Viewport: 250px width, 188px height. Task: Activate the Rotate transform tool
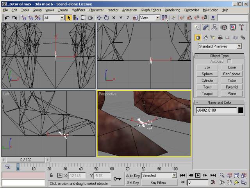106,18
